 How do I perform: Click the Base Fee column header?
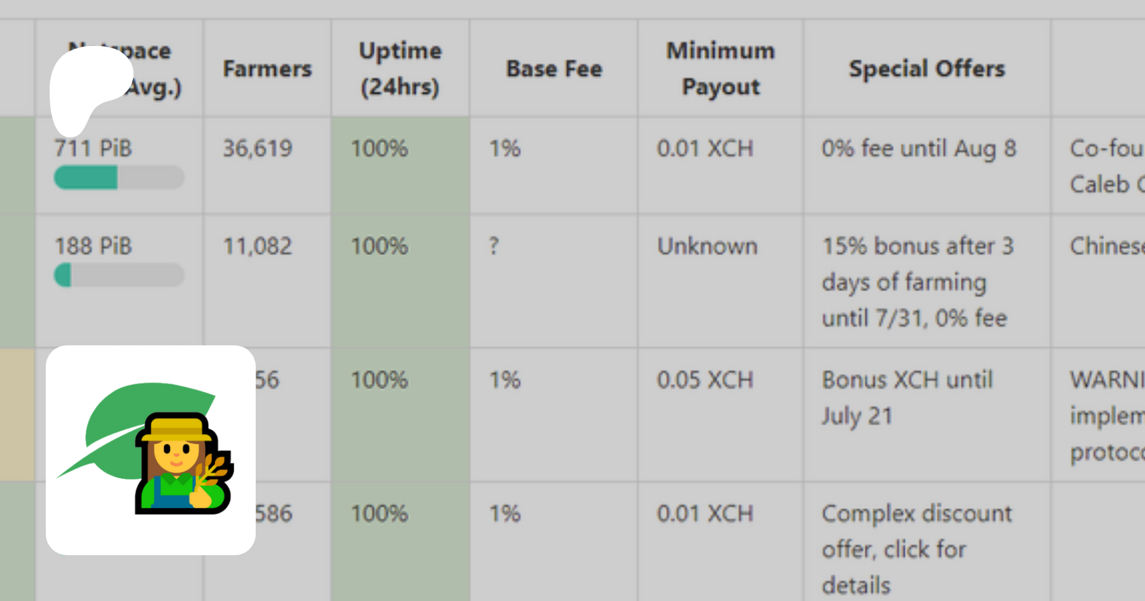pyautogui.click(x=553, y=69)
